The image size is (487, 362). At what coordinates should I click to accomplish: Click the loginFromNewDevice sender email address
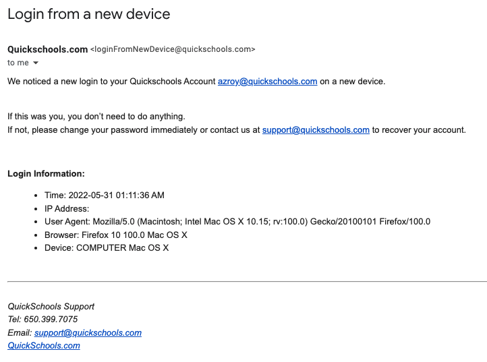tap(173, 49)
